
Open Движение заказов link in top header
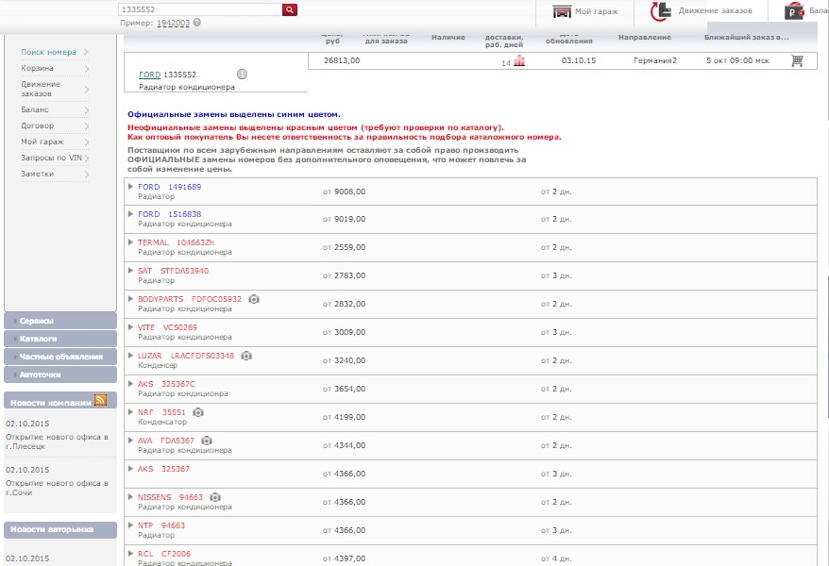pos(715,10)
